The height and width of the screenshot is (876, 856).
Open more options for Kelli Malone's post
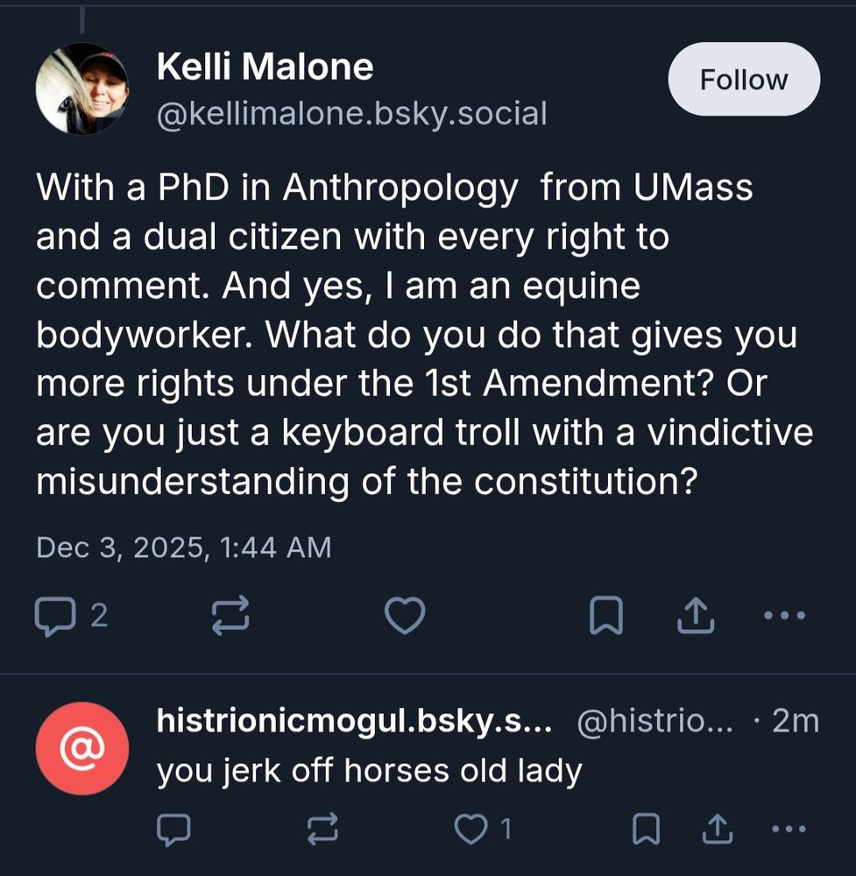click(x=784, y=617)
